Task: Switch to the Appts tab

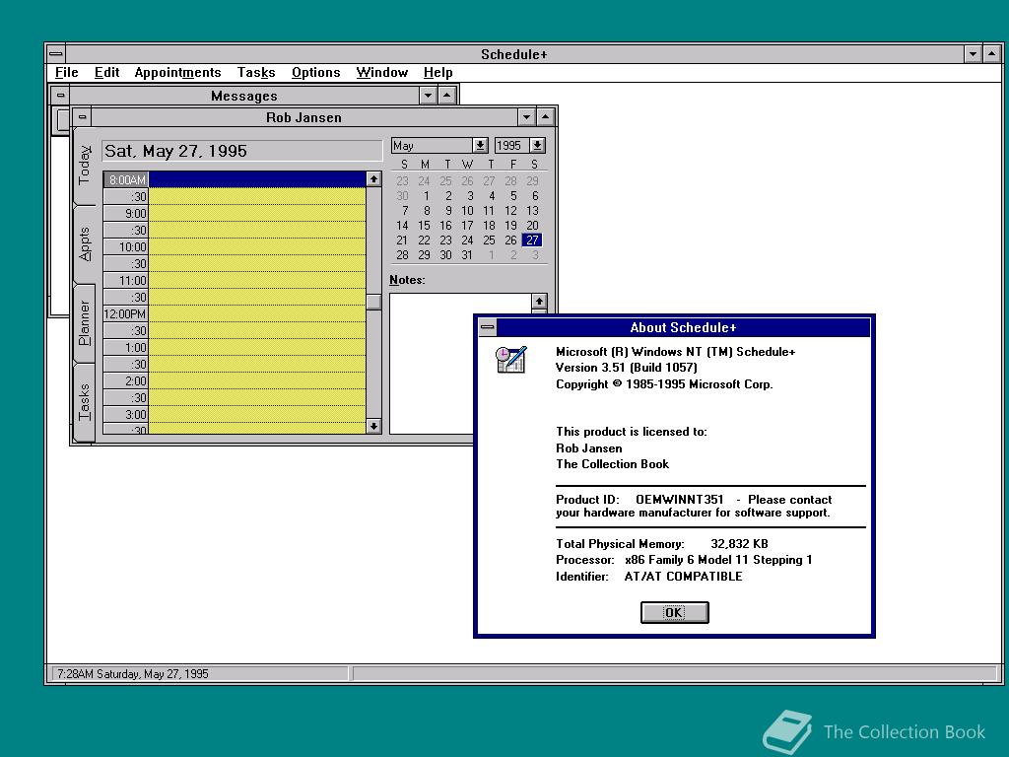Action: click(x=85, y=244)
